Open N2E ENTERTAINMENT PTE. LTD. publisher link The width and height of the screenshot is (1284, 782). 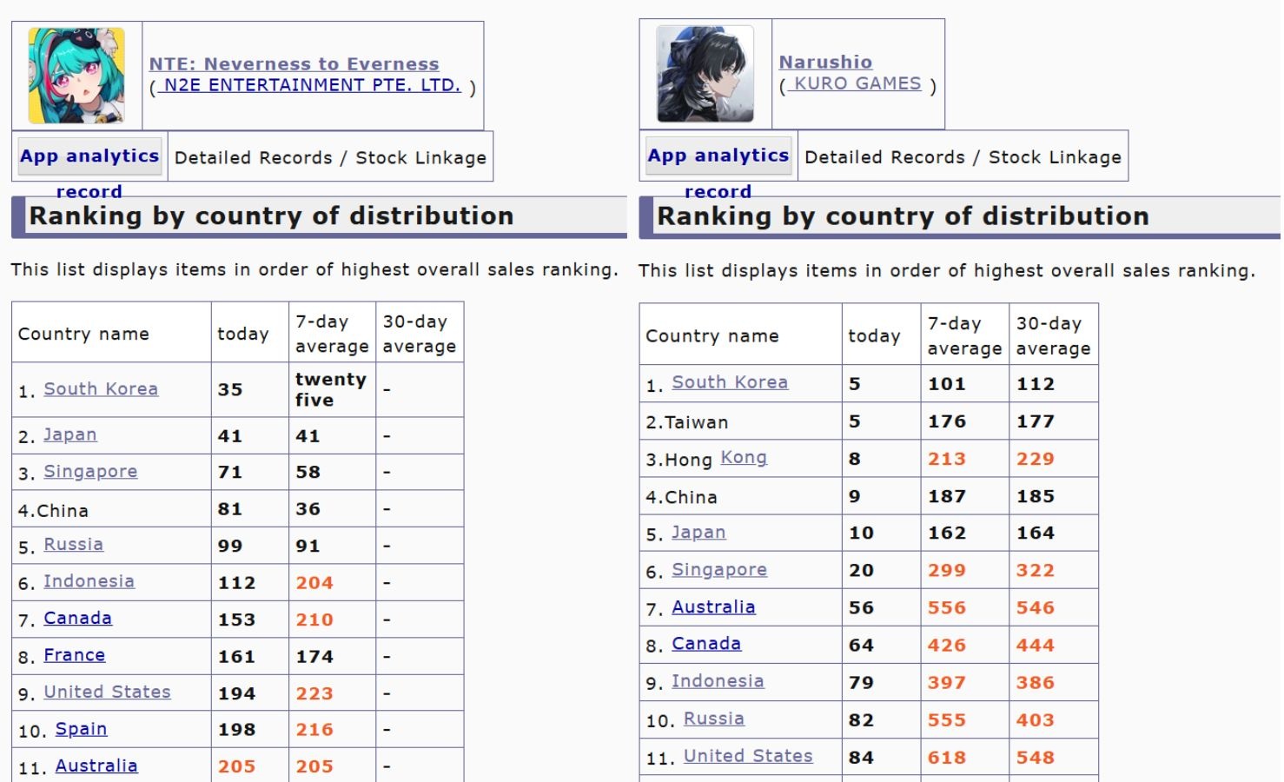[x=313, y=85]
